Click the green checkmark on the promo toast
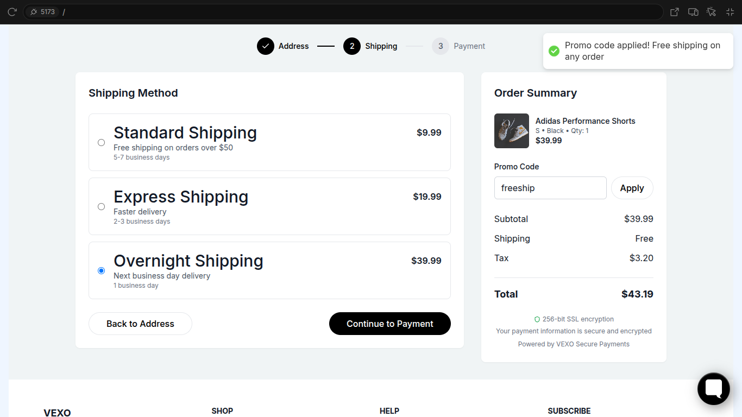The width and height of the screenshot is (742, 417). click(554, 50)
